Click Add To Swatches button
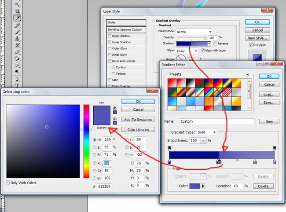The width and height of the screenshot is (286, 212). (138, 120)
